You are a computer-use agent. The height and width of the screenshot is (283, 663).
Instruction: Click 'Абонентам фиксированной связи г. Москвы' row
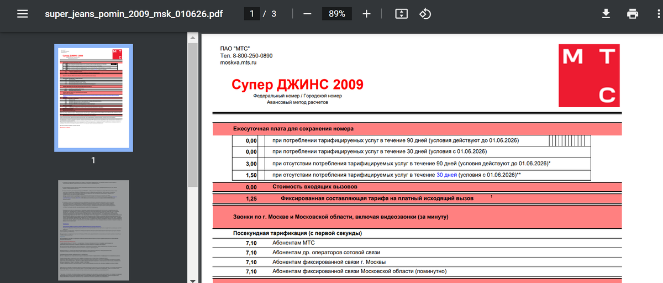417,262
